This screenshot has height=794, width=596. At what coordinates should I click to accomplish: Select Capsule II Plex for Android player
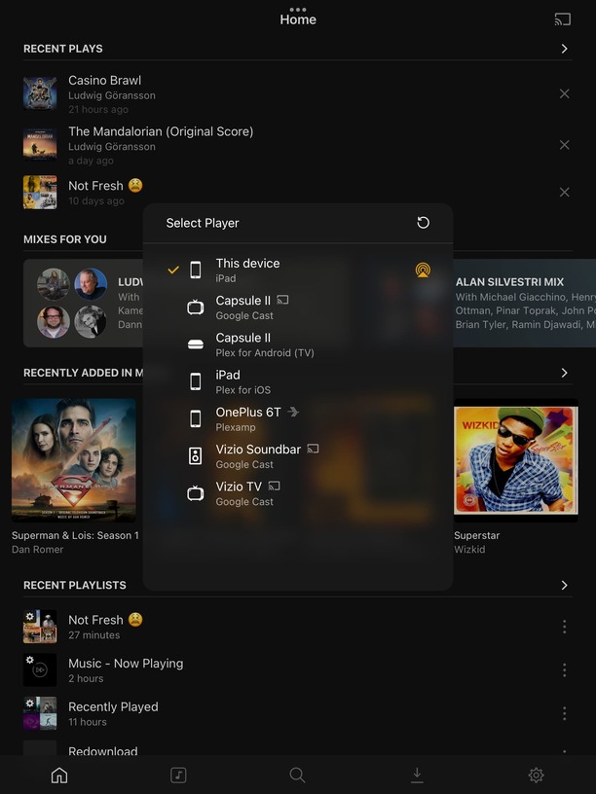tap(298, 344)
